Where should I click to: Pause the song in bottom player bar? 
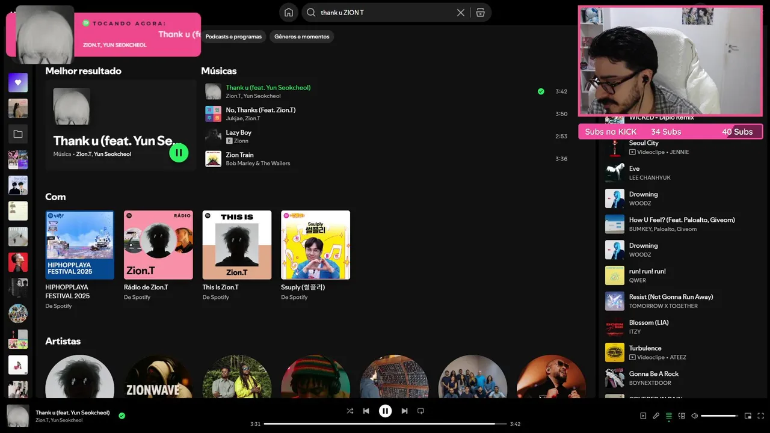point(385,411)
